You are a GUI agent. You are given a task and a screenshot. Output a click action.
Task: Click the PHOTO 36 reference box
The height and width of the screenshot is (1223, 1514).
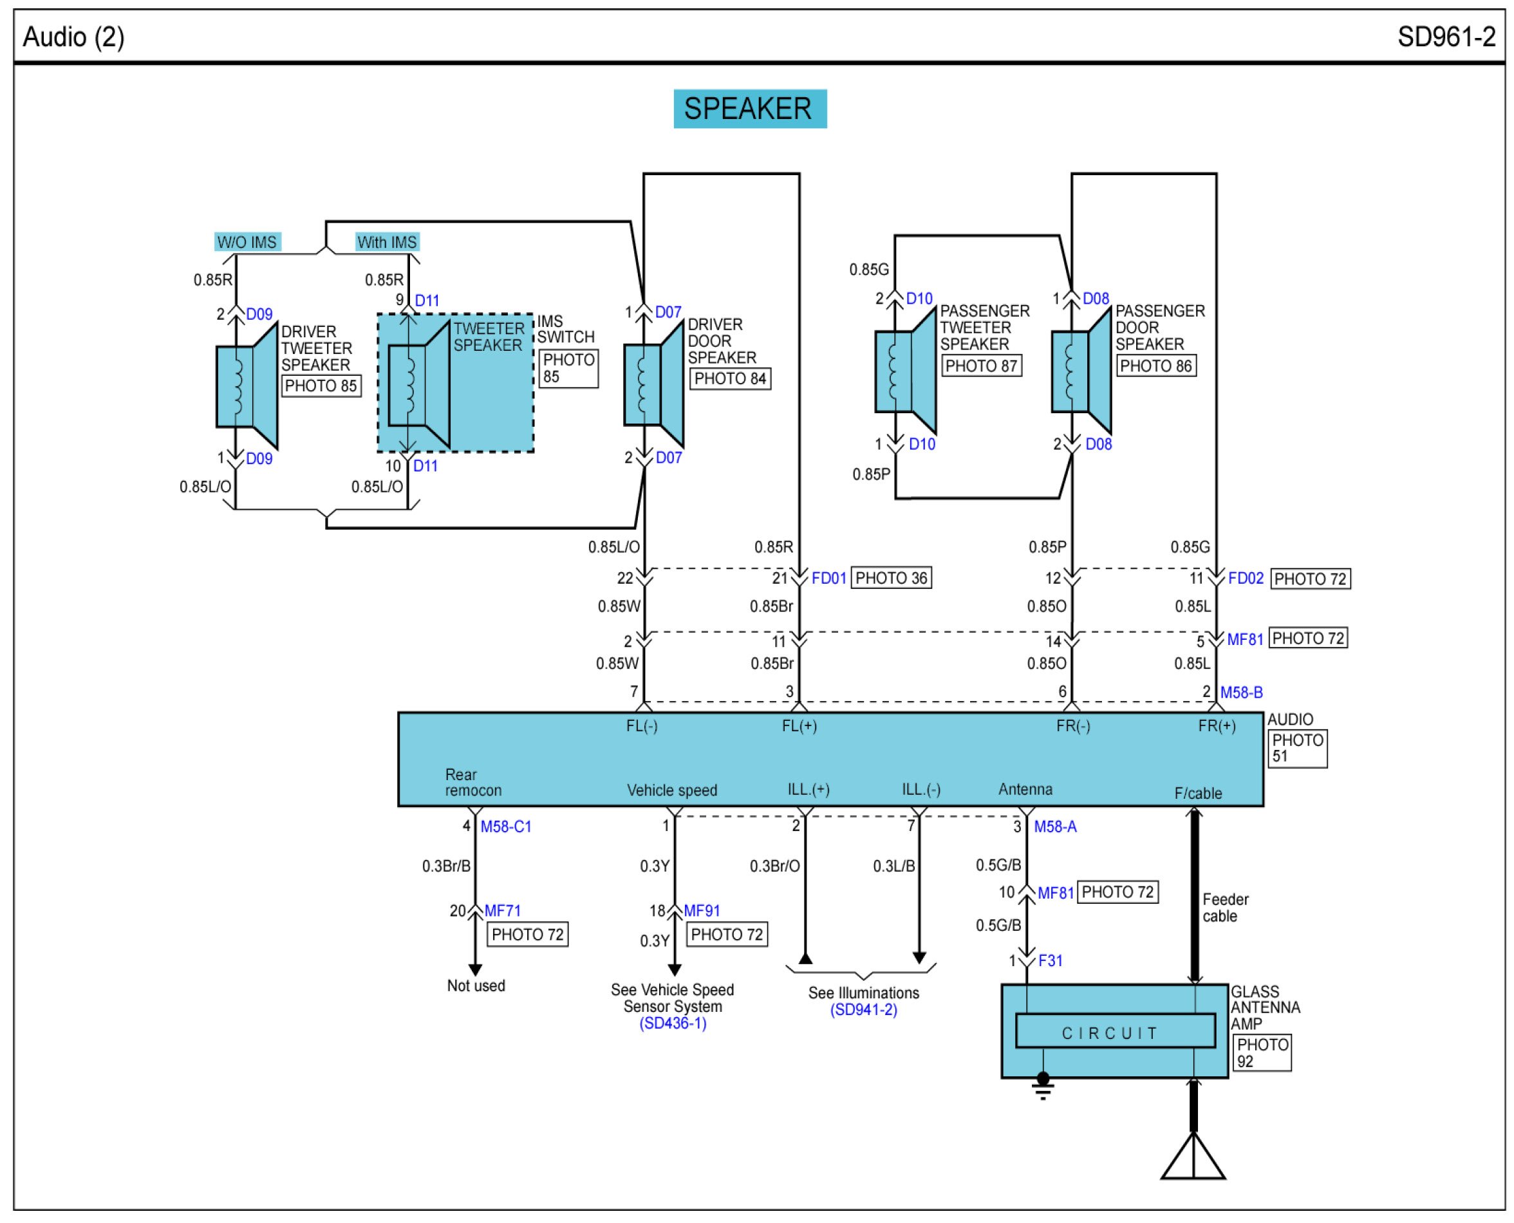pyautogui.click(x=891, y=579)
